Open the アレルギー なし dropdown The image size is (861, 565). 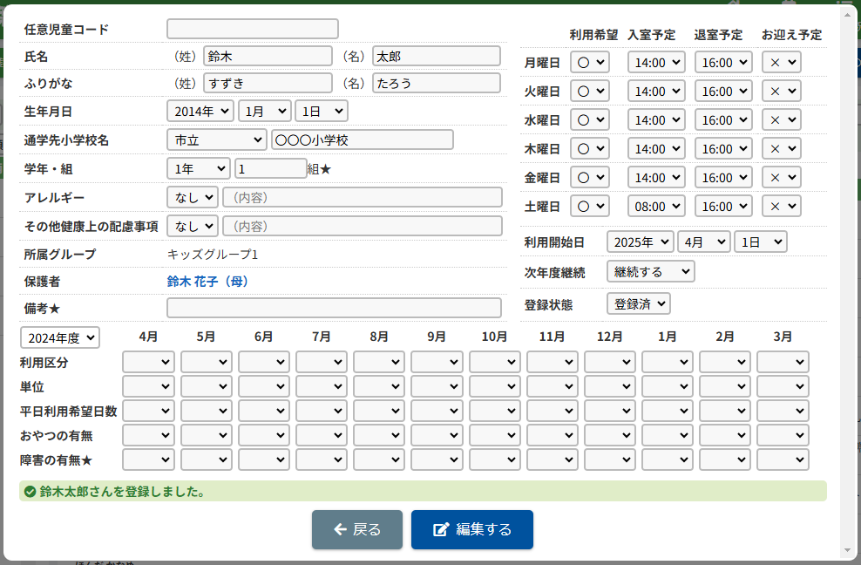(192, 197)
